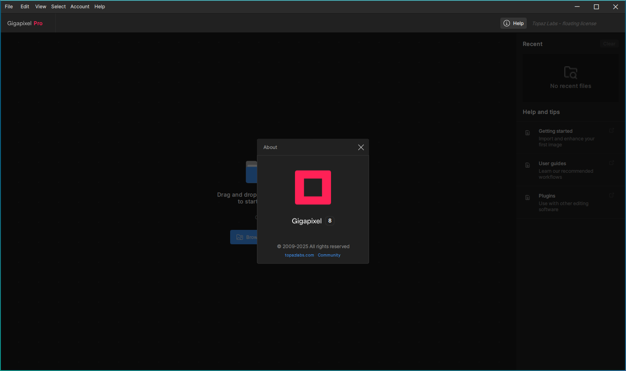Click the Recent panel heading
Image resolution: width=626 pixels, height=371 pixels.
click(532, 44)
